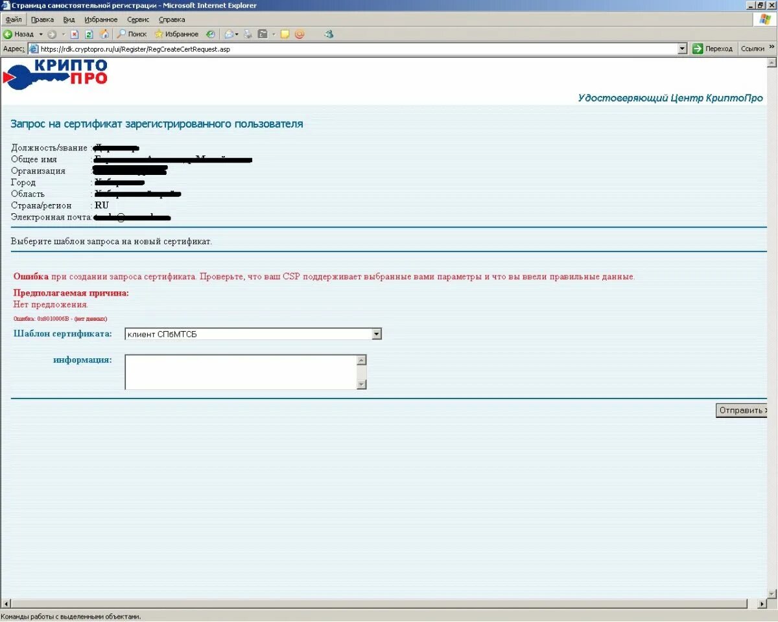Image resolution: width=778 pixels, height=622 pixels.
Task: Click the page vertical scrollbar down arrow
Action: pyautogui.click(x=772, y=593)
